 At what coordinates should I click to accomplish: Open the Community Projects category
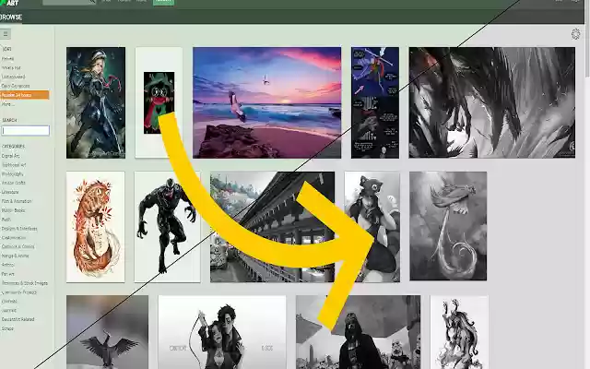coord(18,292)
